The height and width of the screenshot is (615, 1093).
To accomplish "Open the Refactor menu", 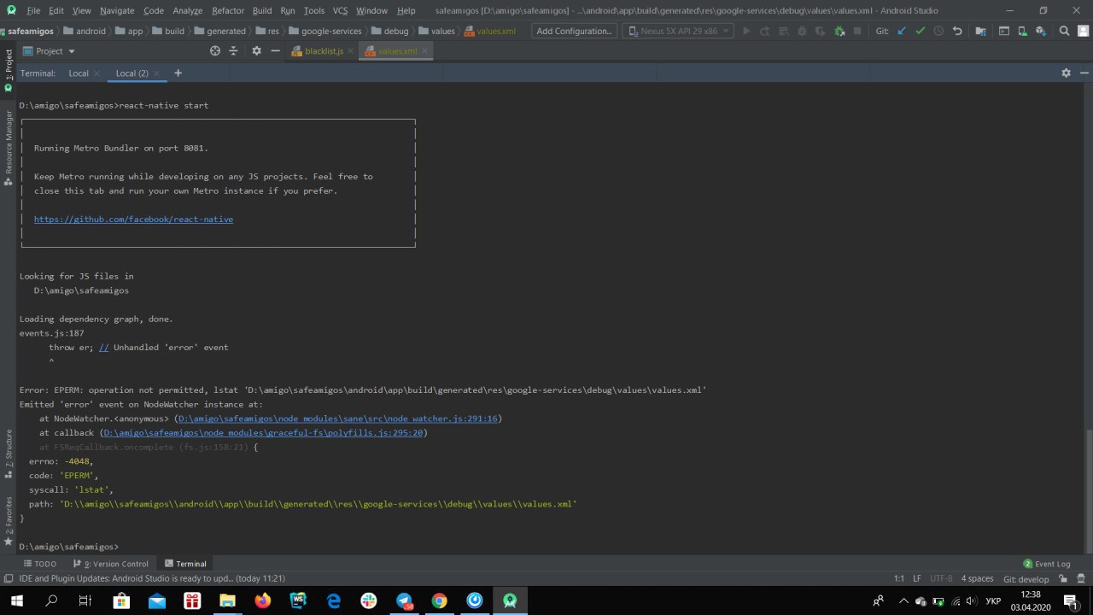I will pyautogui.click(x=228, y=10).
